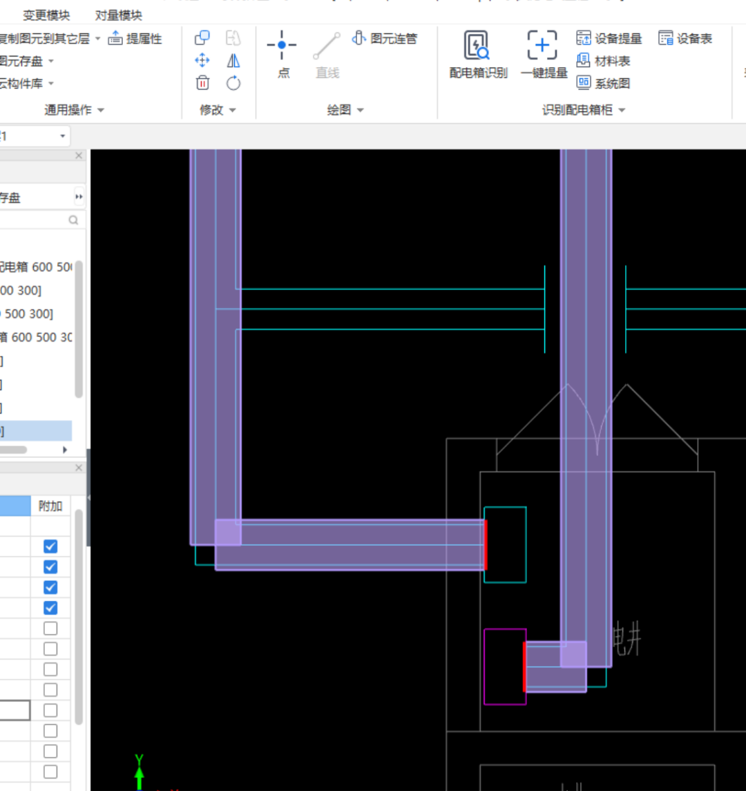The width and height of the screenshot is (746, 791).
Task: Switch to the 变更模块 tab
Action: point(46,15)
